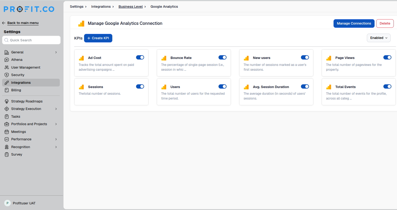
Task: Click the Billing receipt icon
Action: (x=7, y=90)
